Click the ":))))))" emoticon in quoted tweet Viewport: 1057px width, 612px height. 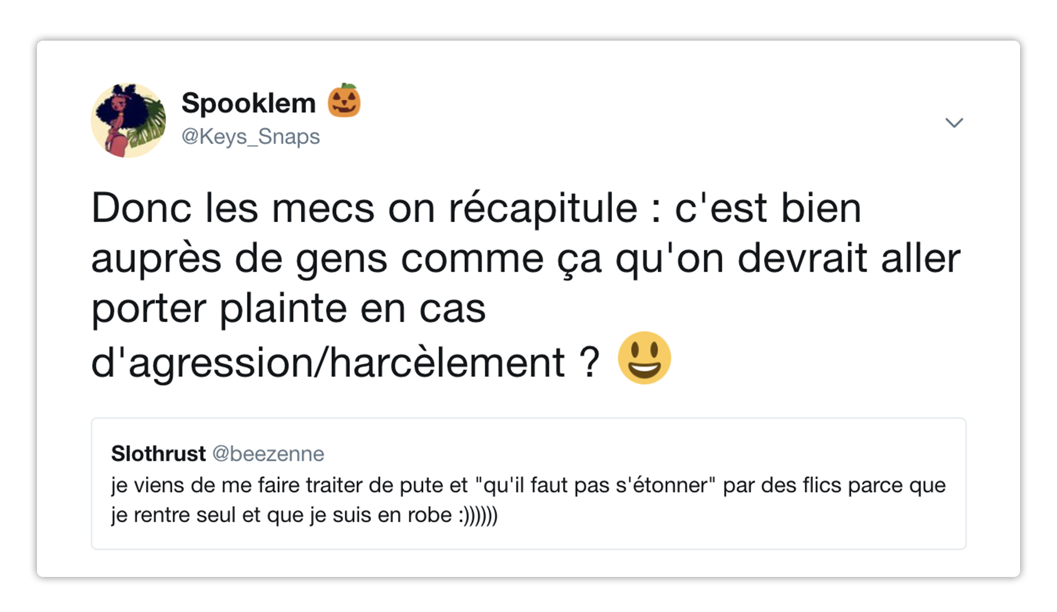tap(477, 515)
